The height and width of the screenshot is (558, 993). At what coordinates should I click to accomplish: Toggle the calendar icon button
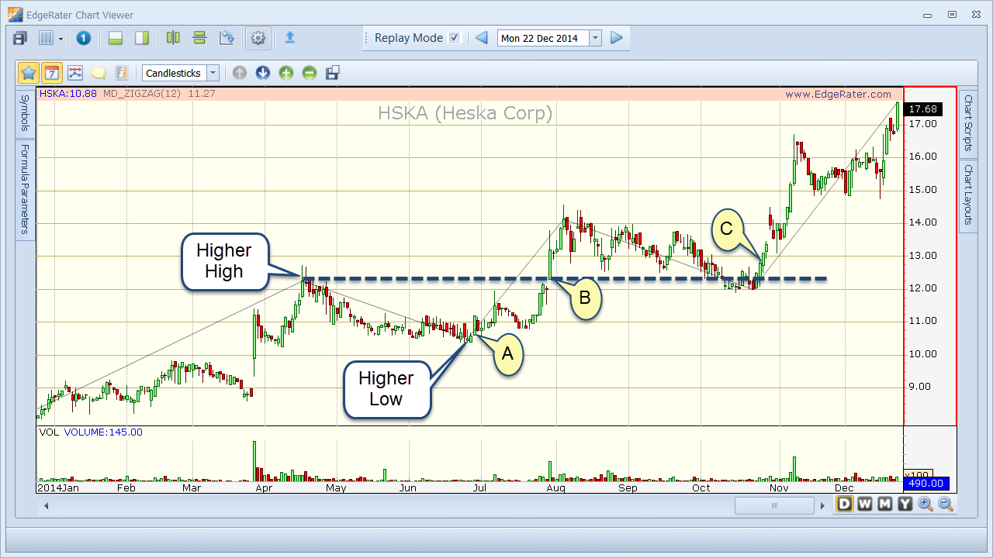coord(52,73)
